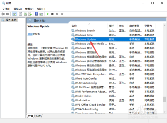Maximize the 服务 window
The width and height of the screenshot is (167, 123).
point(152,3)
